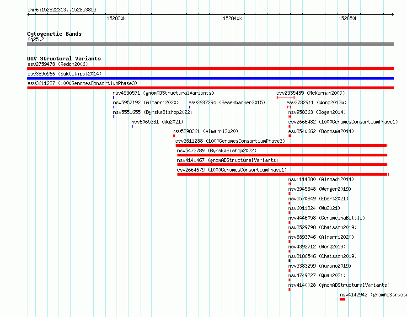Click nsv4749227 (Quan2021) label
The width and height of the screenshot is (407, 317).
317,275
